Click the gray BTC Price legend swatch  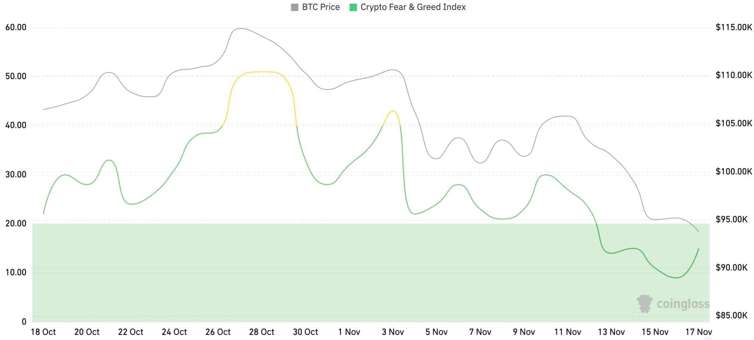pos(295,7)
